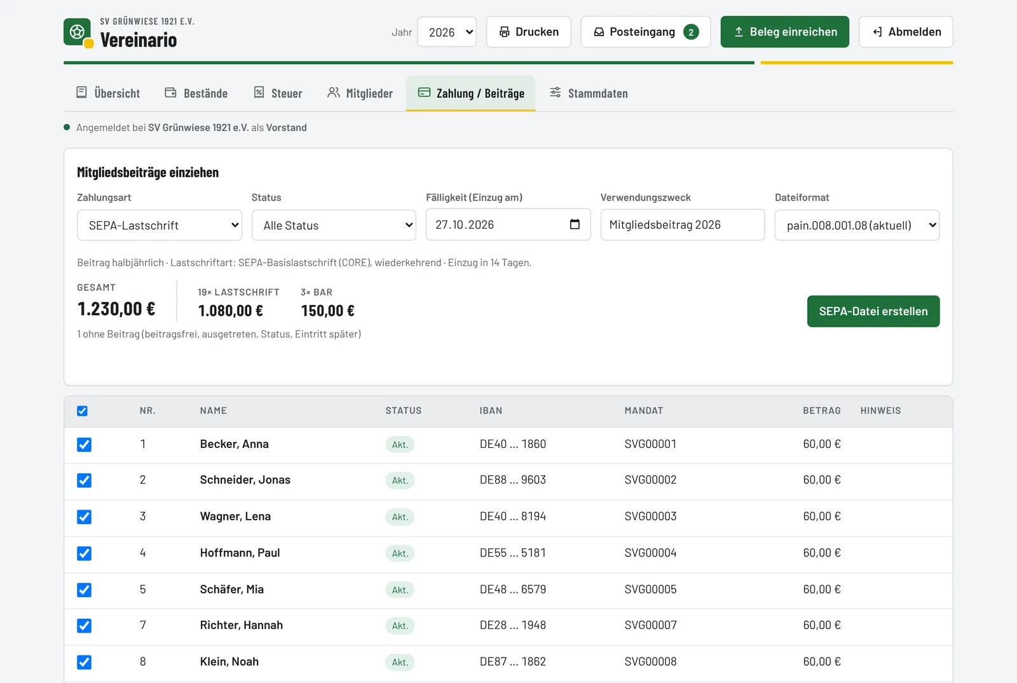Click IBAN DE48 ... 6579 of Schäfer, Mia
This screenshot has height=683, width=1017.
tap(513, 590)
